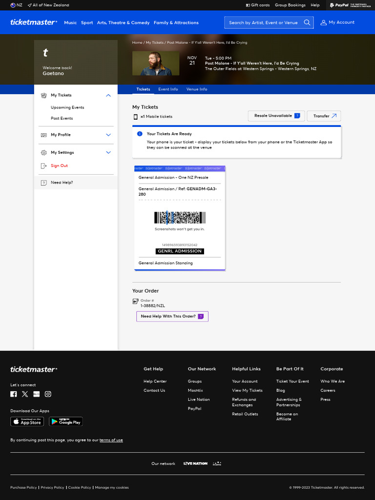The image size is (375, 500).
Task: Open the Sport menu
Action: 87,22
